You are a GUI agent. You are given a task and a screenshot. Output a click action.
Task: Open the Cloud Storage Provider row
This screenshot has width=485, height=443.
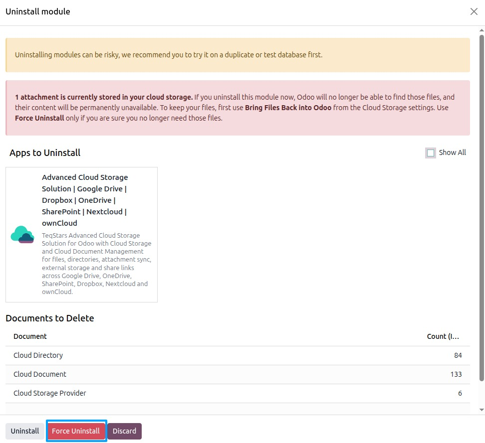238,393
